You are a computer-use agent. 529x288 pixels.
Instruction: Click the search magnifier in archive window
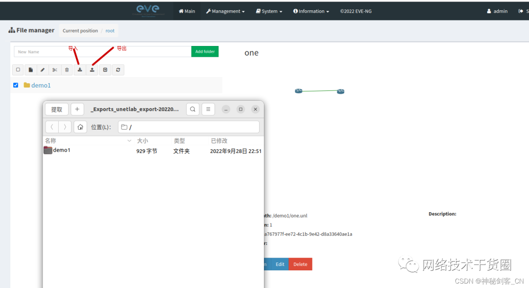coord(192,109)
